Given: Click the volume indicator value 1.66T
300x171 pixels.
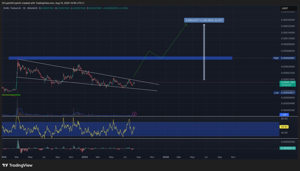Looking at the screenshot, I should point(284,115).
